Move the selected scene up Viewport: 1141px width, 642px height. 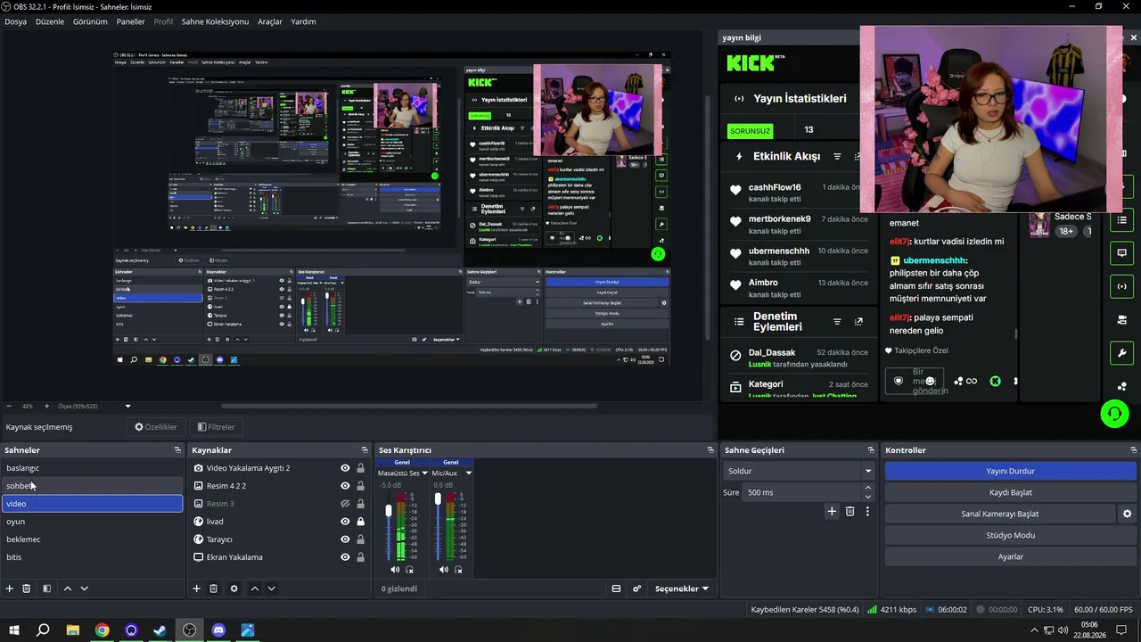click(68, 588)
